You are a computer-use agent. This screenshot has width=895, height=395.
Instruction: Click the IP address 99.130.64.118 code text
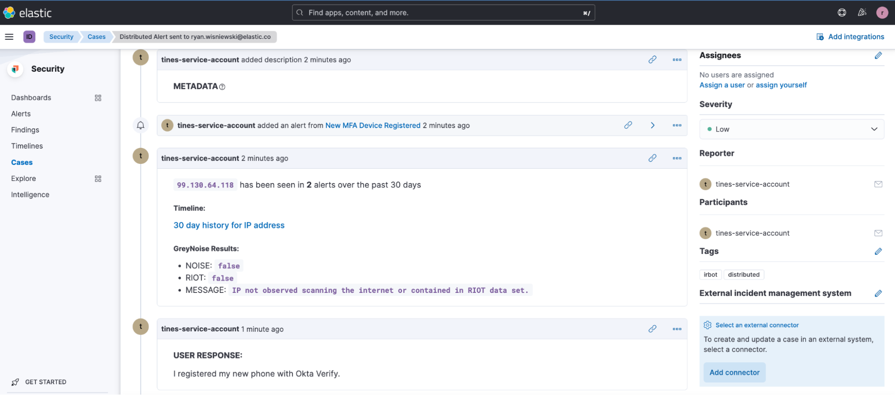tap(205, 185)
